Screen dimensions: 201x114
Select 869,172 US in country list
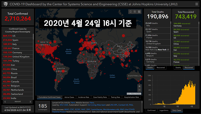(x=17, y=36)
